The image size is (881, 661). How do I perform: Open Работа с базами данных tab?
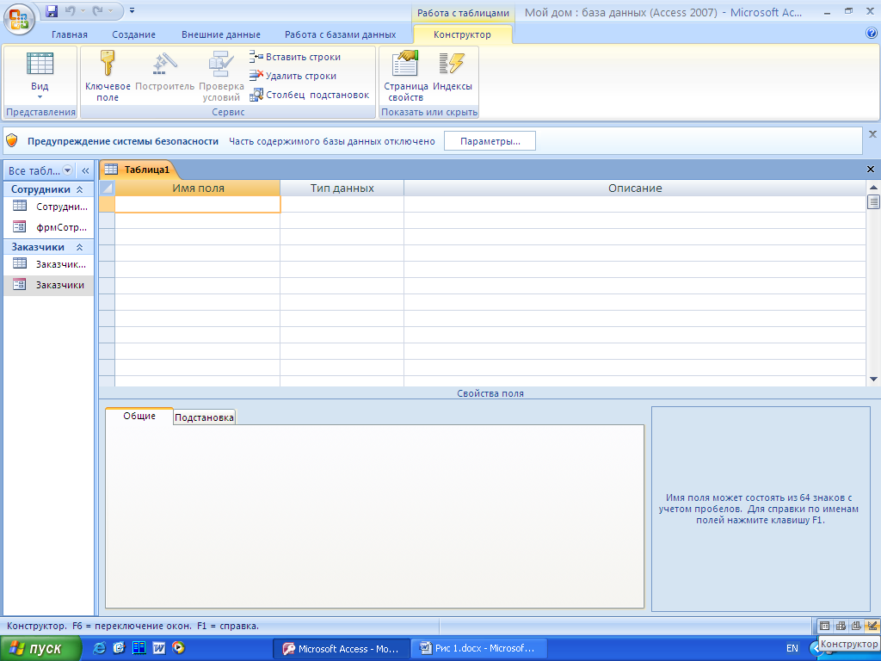(341, 34)
